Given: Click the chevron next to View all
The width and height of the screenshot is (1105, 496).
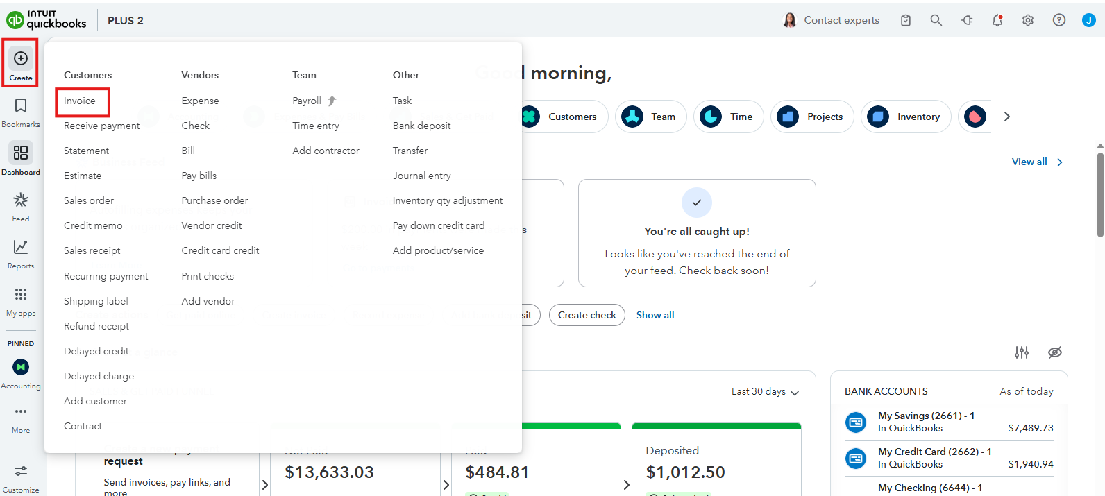Looking at the screenshot, I should click(x=1060, y=162).
